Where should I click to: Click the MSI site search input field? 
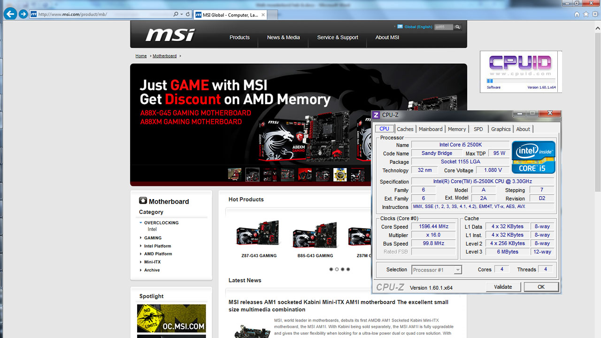click(443, 27)
